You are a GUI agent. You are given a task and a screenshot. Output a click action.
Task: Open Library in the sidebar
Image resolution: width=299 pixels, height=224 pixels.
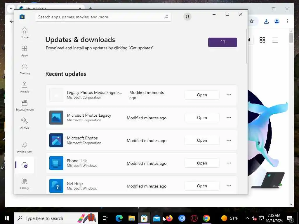coord(25,184)
